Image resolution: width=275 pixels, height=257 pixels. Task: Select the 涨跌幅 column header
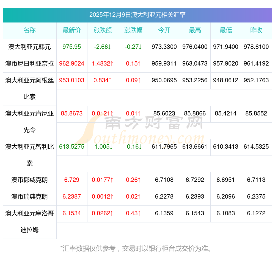(x=133, y=30)
